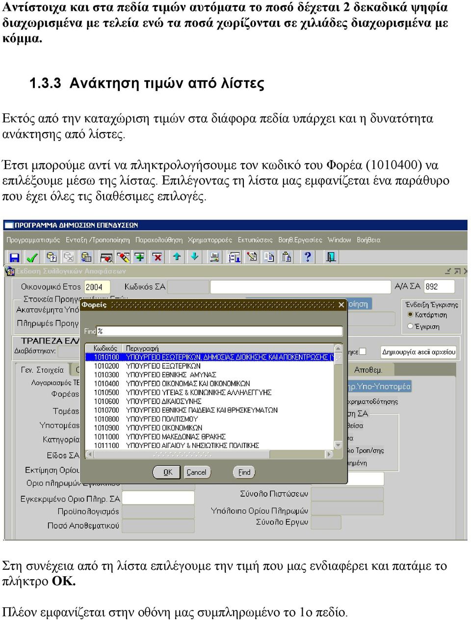Open the Εκτυπώσεις menu
Image resolution: width=471 pixels, height=620 pixels.
[x=255, y=240]
